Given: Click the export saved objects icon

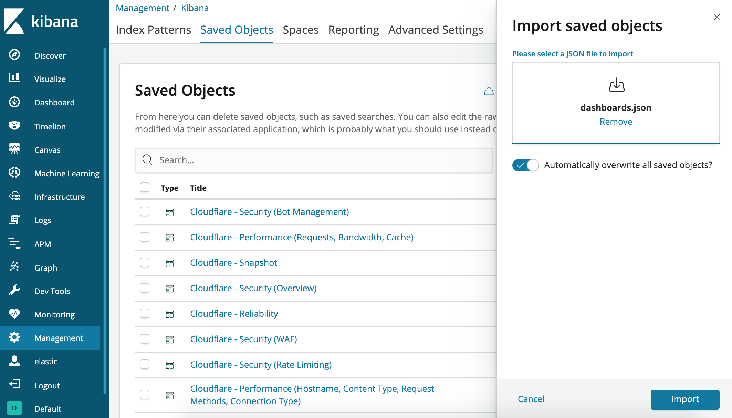Looking at the screenshot, I should [x=489, y=91].
